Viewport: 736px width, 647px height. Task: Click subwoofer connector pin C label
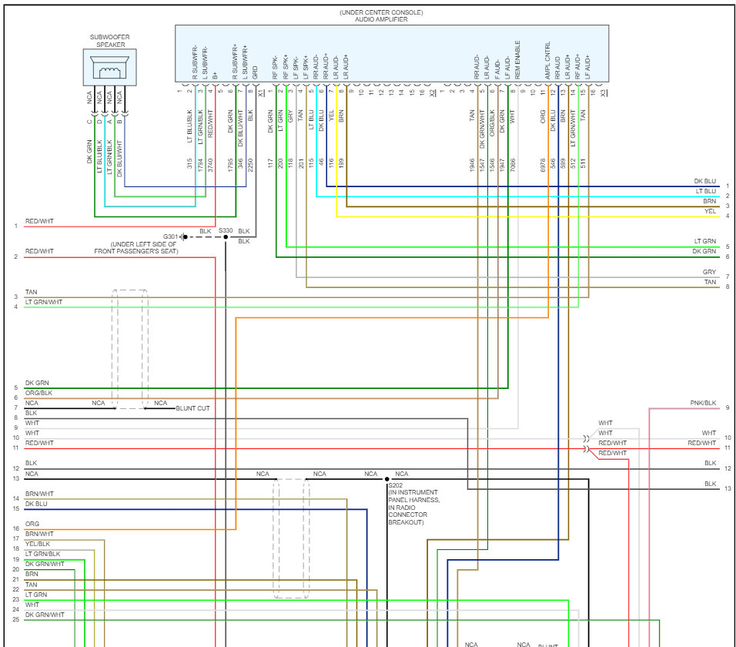coord(89,122)
